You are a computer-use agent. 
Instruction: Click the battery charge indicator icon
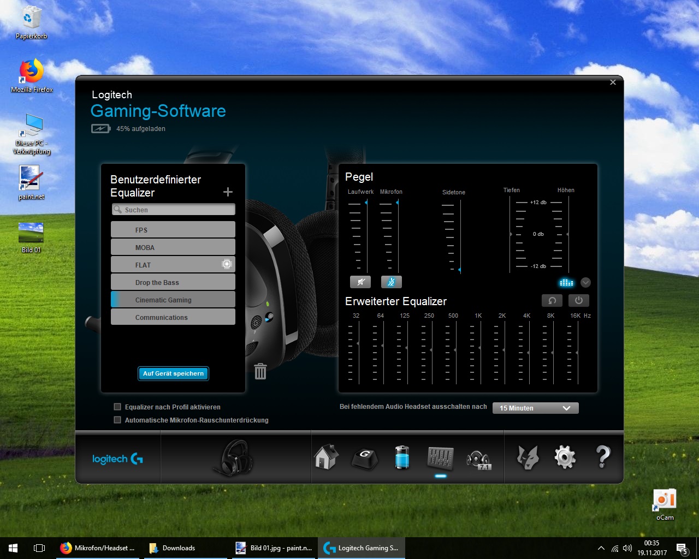(101, 129)
